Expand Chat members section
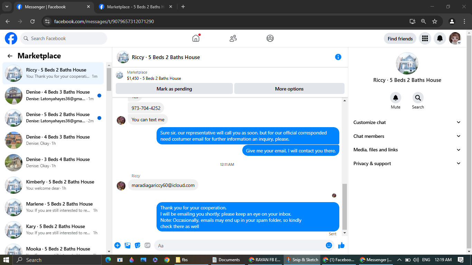 407,136
